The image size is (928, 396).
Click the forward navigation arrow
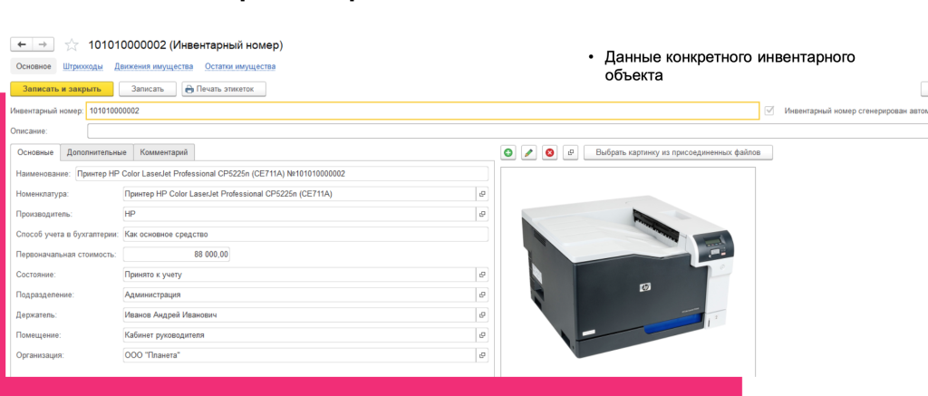pos(43,44)
